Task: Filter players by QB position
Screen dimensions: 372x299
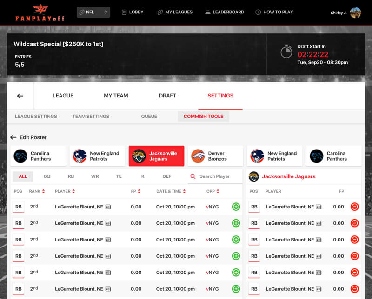Action: [x=47, y=176]
